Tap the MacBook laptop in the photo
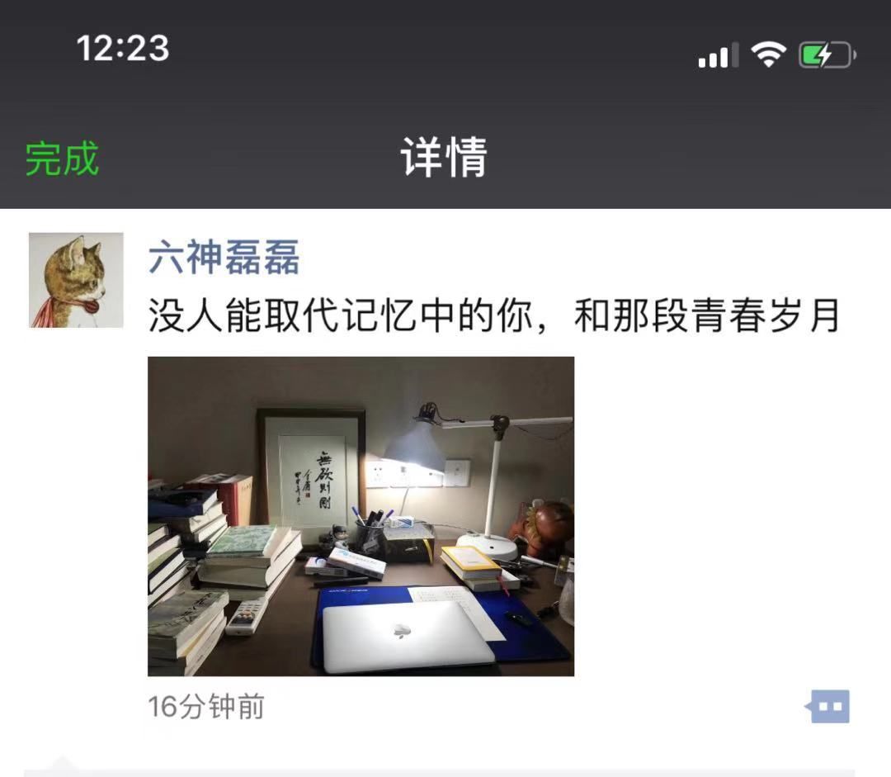The image size is (891, 777). (x=408, y=636)
